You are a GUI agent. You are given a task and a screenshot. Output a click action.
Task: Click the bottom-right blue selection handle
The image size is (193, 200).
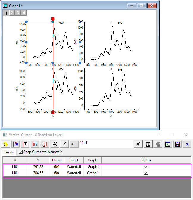click(80, 63)
